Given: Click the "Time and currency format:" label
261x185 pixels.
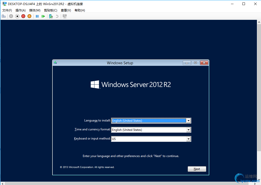Looking at the screenshot, I should (x=92, y=129).
